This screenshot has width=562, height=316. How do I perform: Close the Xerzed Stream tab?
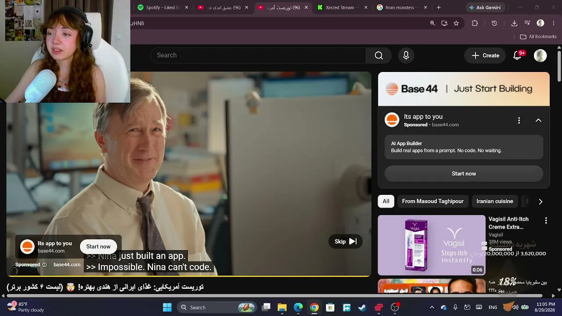click(x=366, y=7)
